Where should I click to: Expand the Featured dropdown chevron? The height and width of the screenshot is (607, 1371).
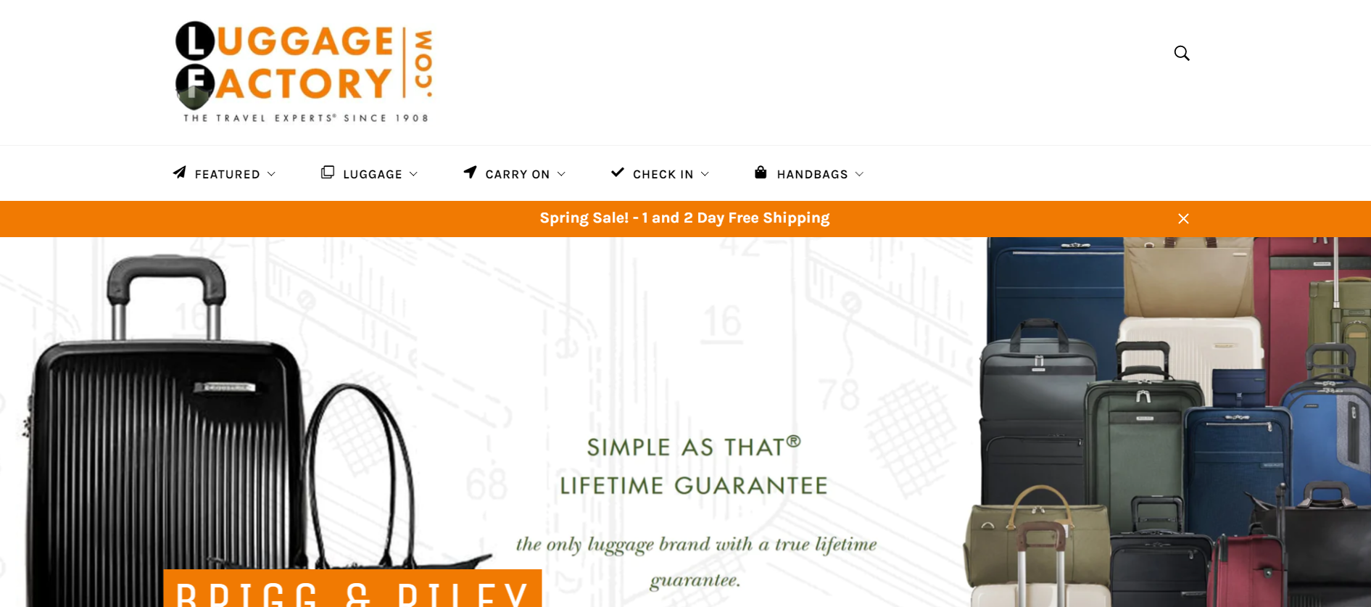271,174
